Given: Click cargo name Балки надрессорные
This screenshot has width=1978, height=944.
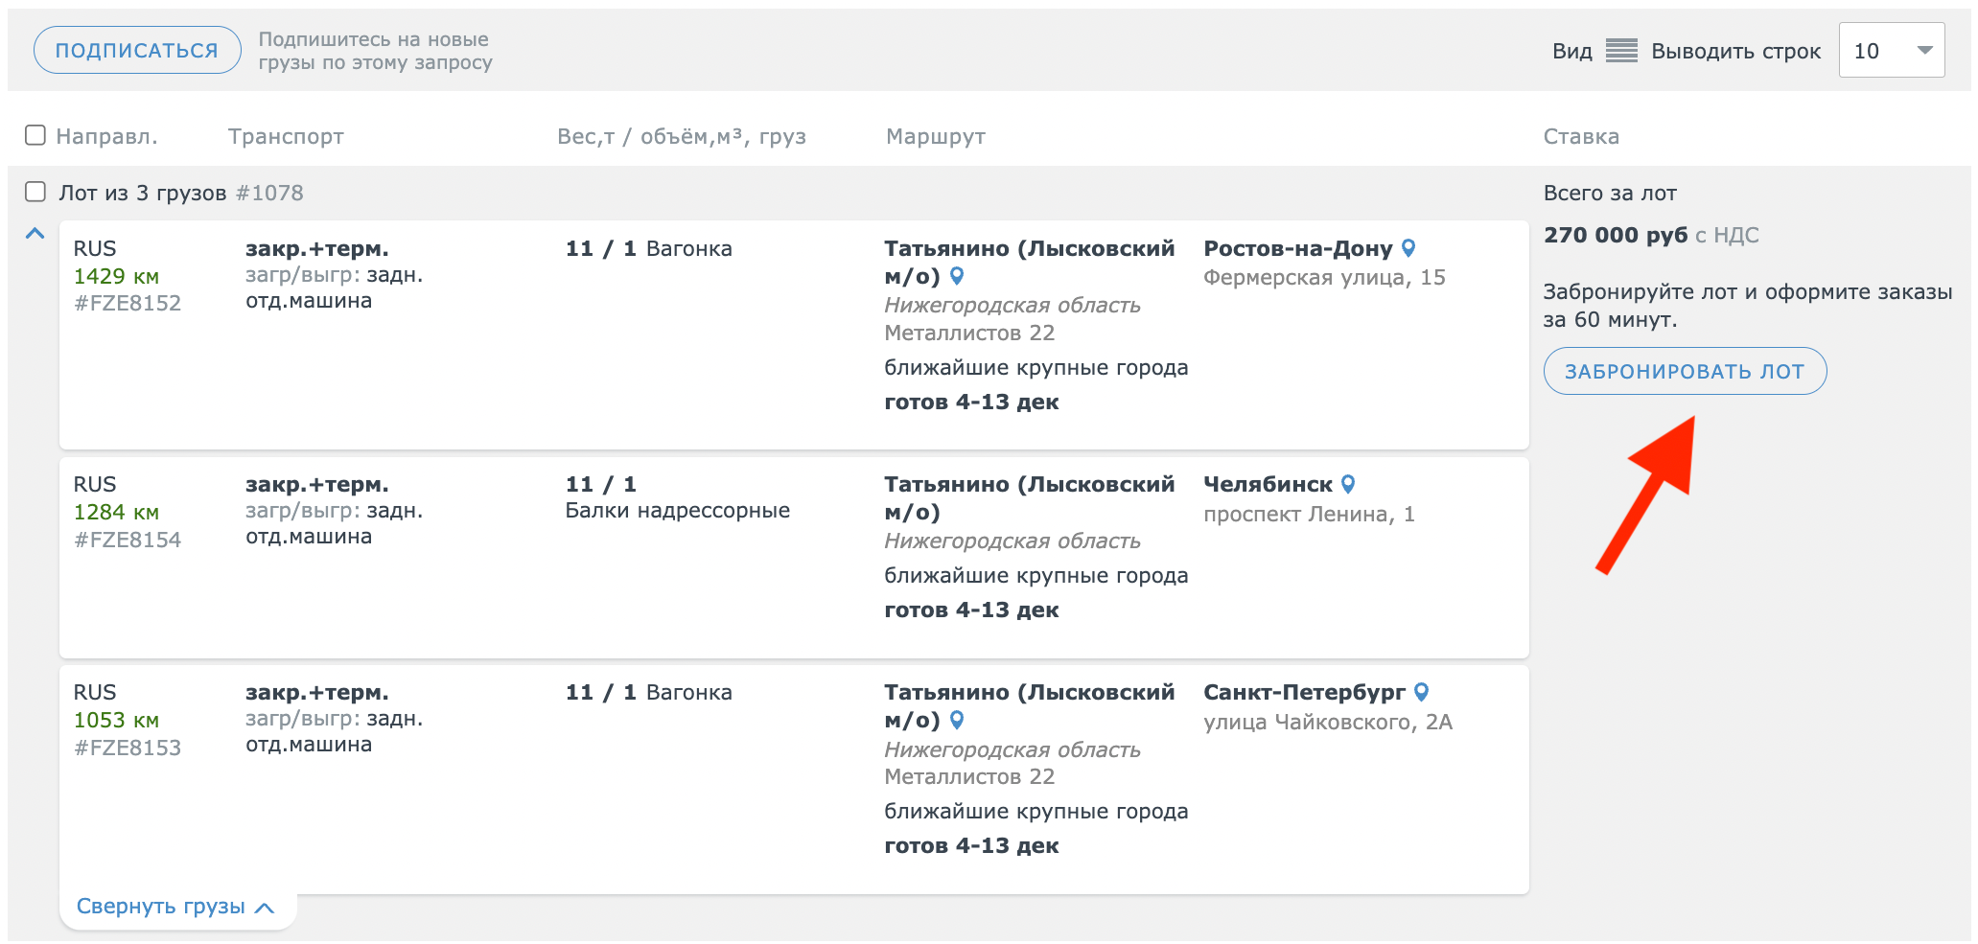Looking at the screenshot, I should pos(677,511).
